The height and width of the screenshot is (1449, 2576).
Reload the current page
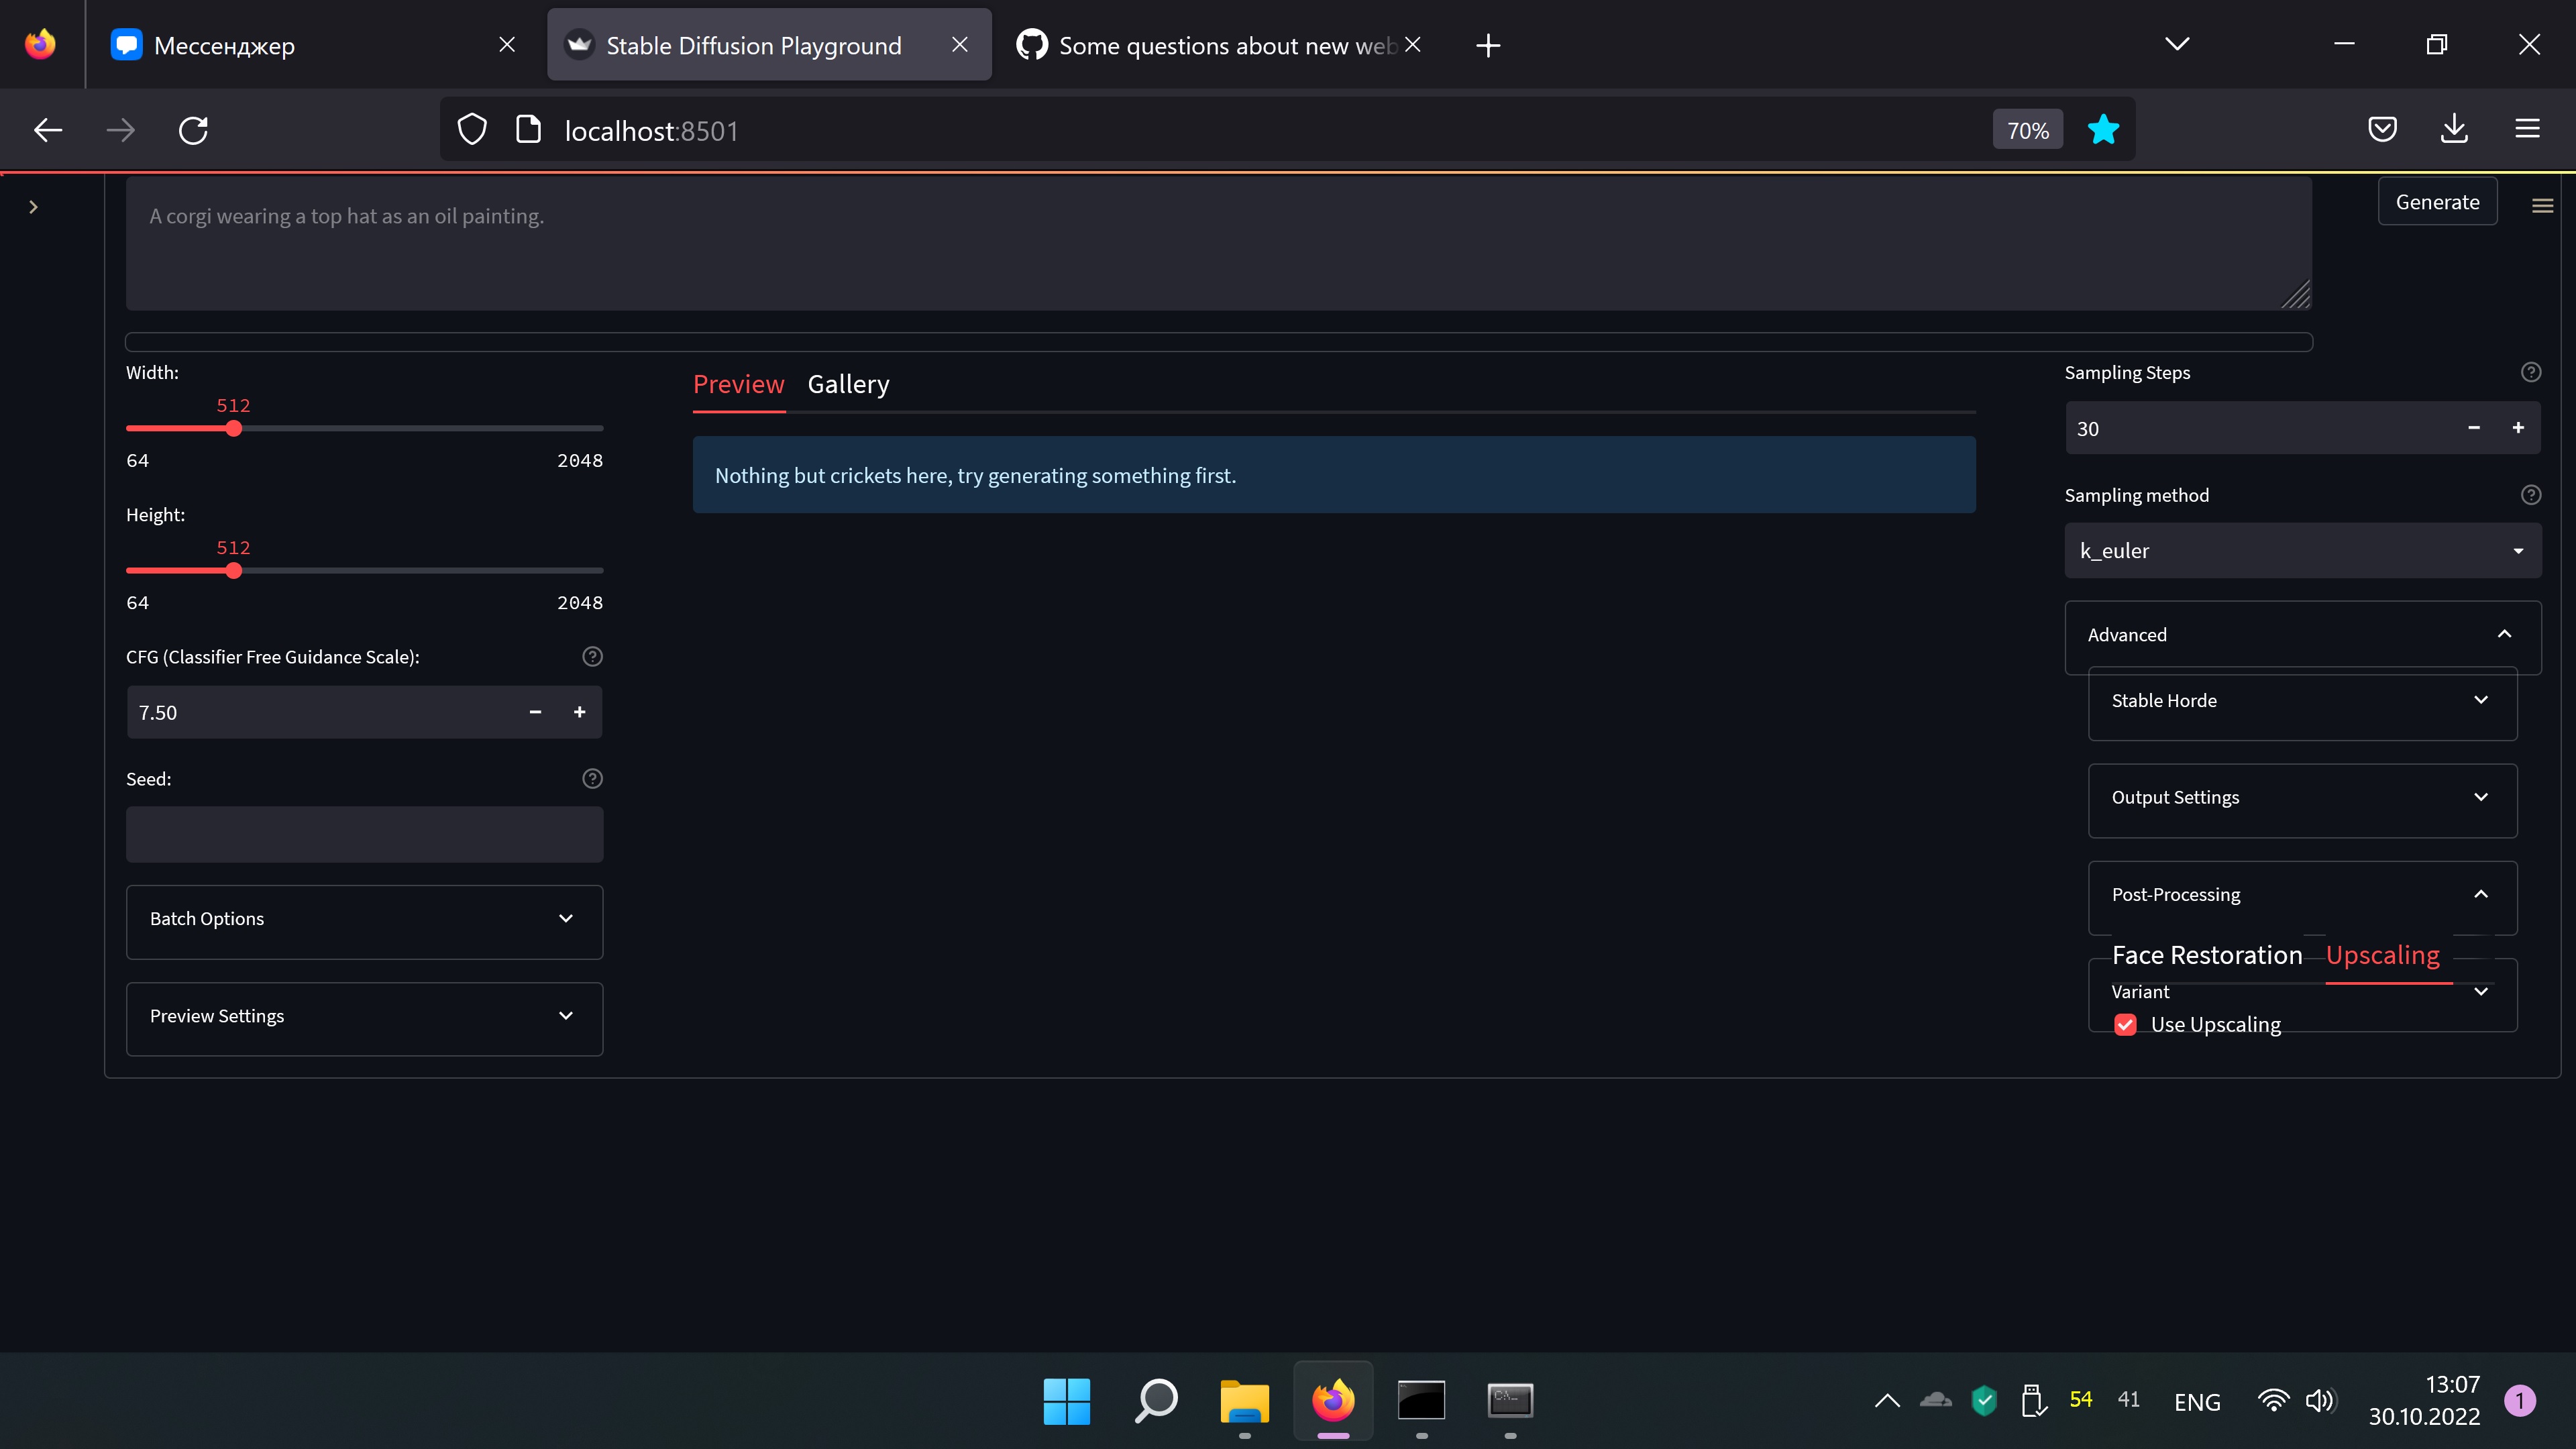(x=192, y=129)
